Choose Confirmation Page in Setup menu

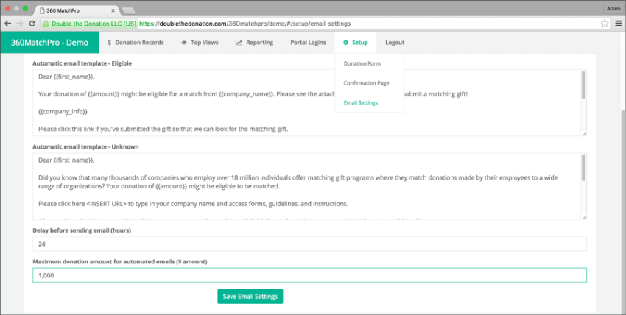(x=366, y=83)
